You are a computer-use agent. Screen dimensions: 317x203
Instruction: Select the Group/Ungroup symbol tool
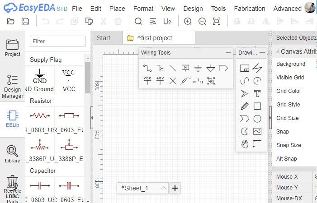(211, 81)
